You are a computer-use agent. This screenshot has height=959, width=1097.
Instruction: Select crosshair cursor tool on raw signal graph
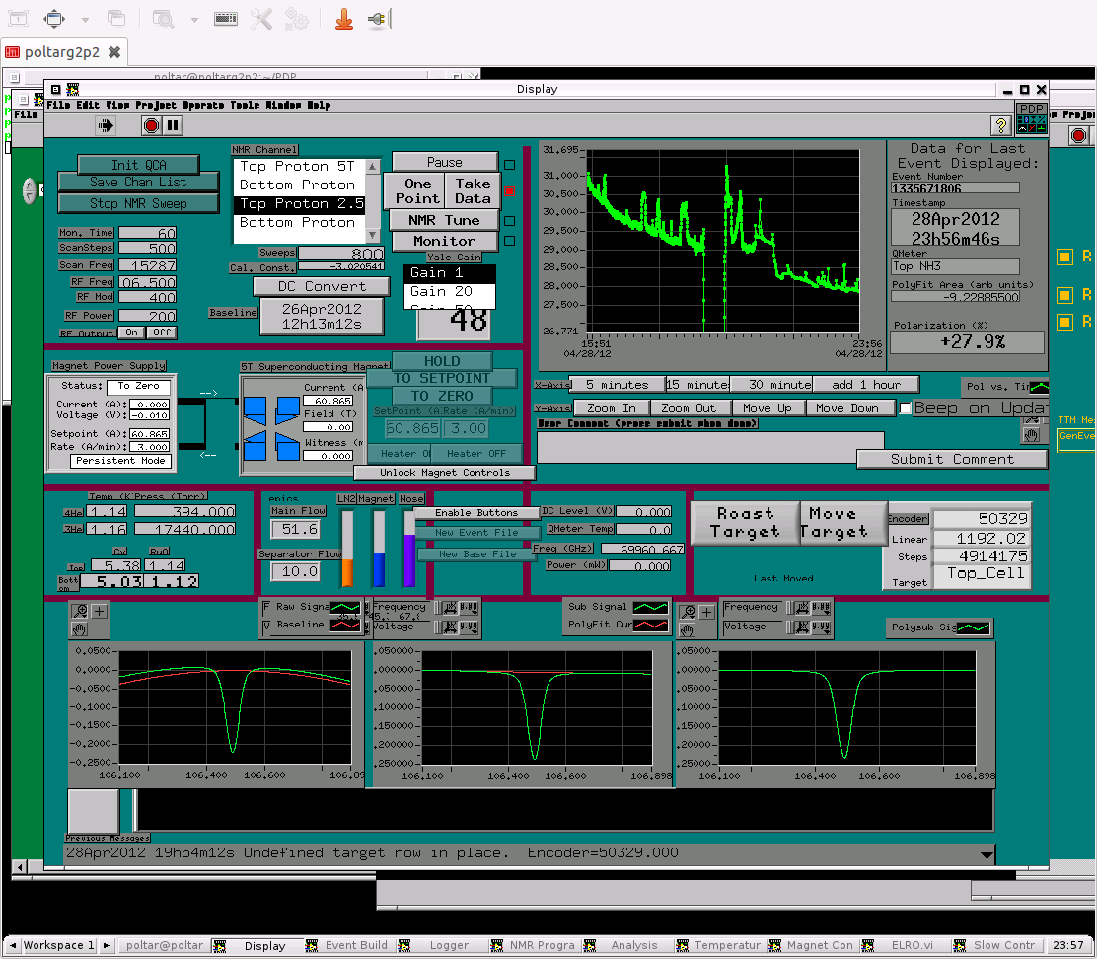(x=100, y=612)
